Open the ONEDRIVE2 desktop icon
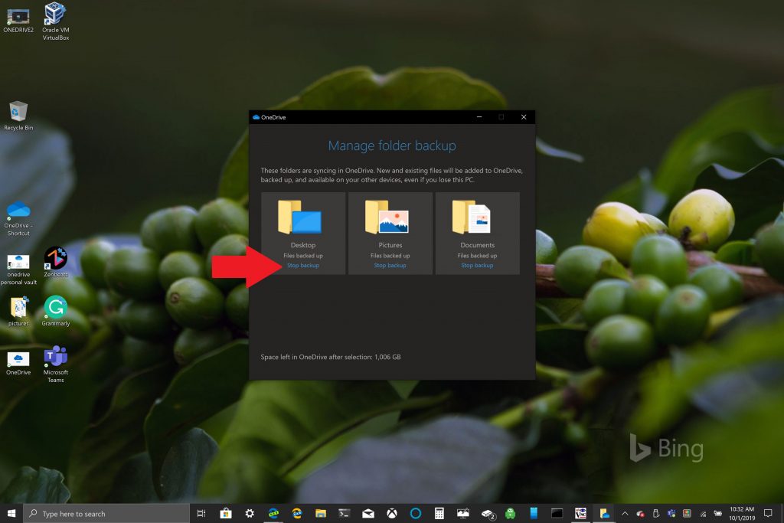Image resolution: width=784 pixels, height=523 pixels. click(x=18, y=21)
